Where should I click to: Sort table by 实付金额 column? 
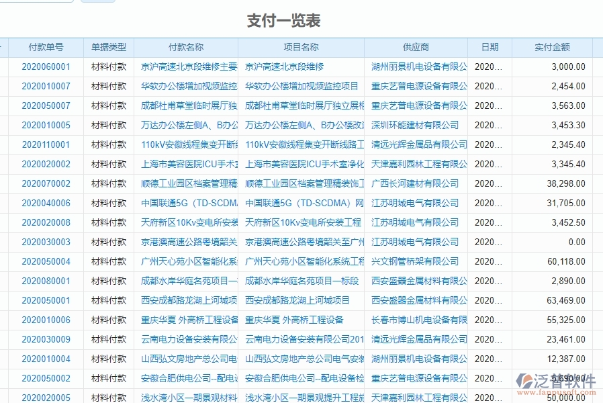pyautogui.click(x=552, y=47)
